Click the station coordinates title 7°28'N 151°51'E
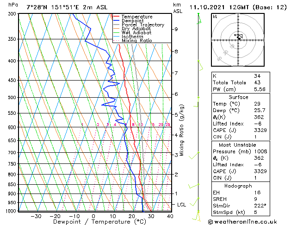The image size is (291, 225). pos(53,7)
